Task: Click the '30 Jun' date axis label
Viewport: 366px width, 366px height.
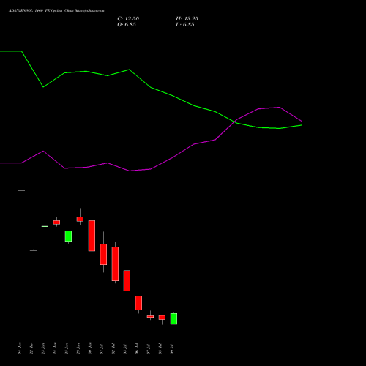Action: [x=90, y=348]
